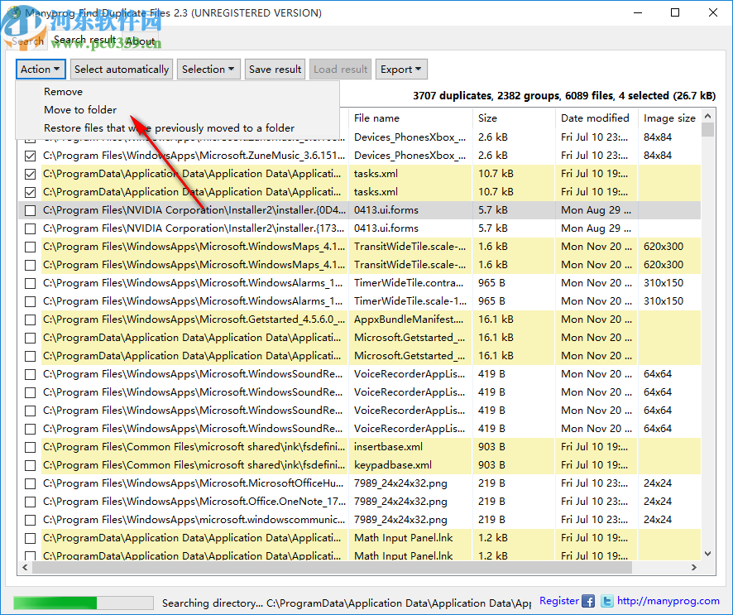Image resolution: width=733 pixels, height=615 pixels.
Task: Tick the checkbox next to insertbase.xml
Action: [30, 446]
